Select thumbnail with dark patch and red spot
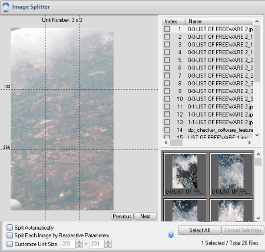Screen dimensions: 265x252 [185, 174]
